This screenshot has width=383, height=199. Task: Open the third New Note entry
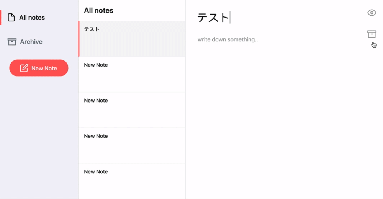(132, 145)
